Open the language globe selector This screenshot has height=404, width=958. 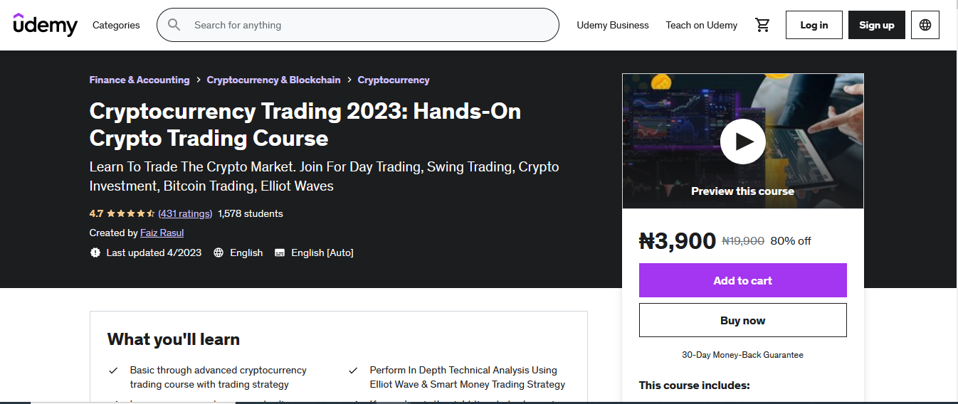coord(925,25)
